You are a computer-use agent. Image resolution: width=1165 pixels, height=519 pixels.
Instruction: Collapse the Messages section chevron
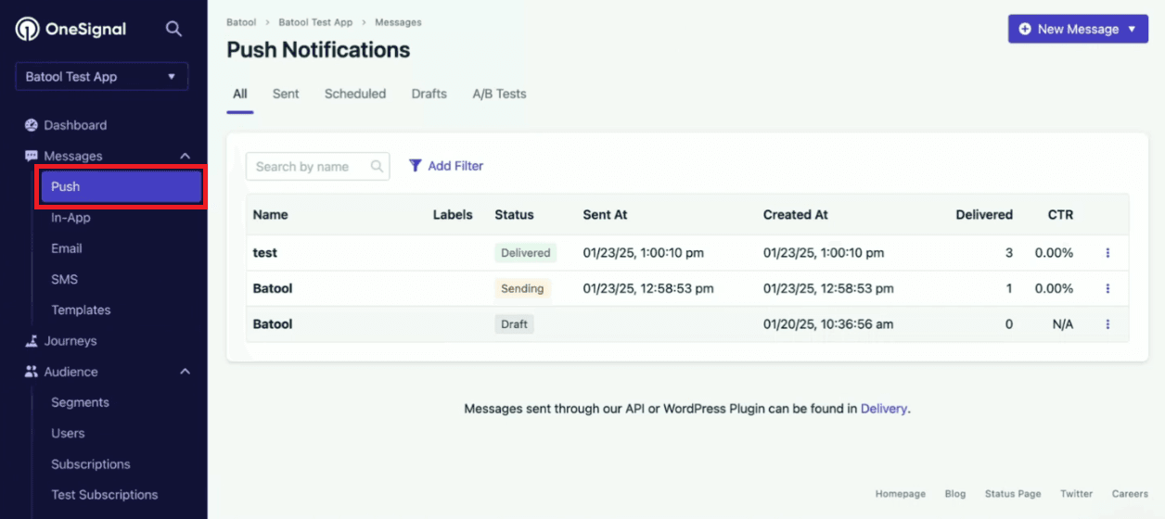[185, 157]
